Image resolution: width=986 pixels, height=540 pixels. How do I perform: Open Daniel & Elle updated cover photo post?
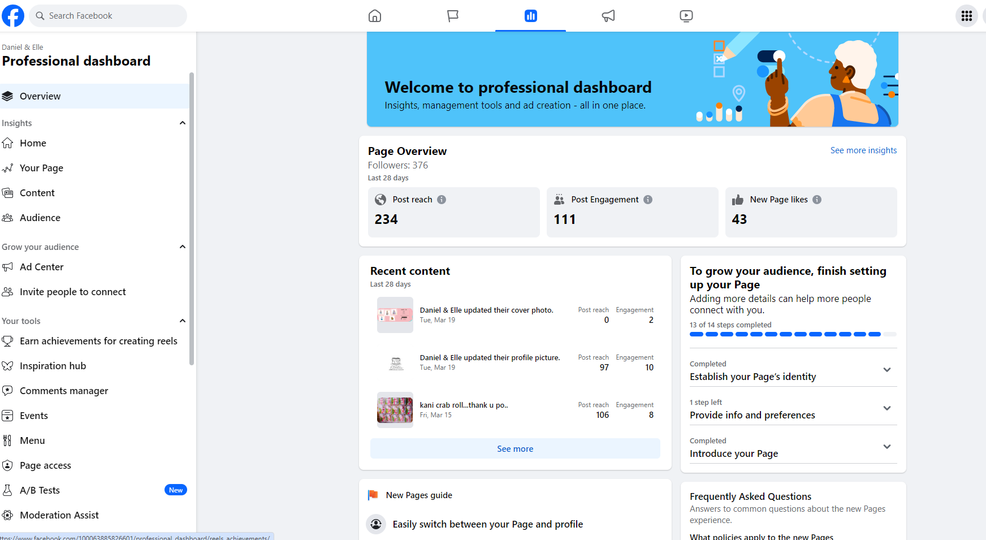tap(486, 310)
